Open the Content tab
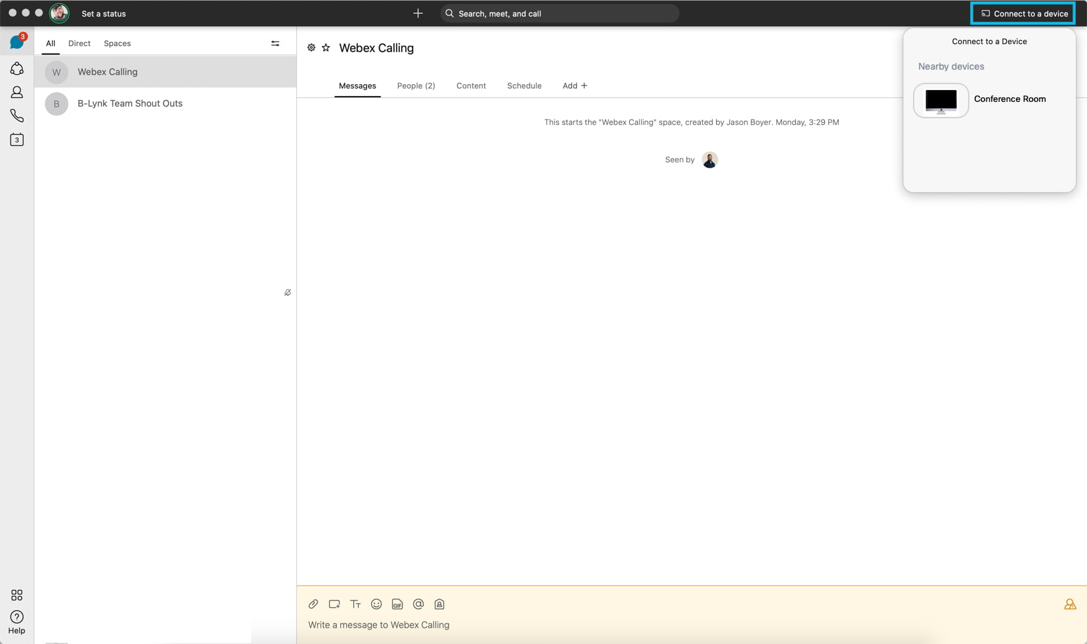This screenshot has height=644, width=1087. point(471,85)
